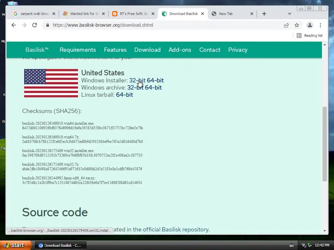This screenshot has height=250, width=334.
Task: Go back to the previous page
Action: pyautogui.click(x=14, y=25)
